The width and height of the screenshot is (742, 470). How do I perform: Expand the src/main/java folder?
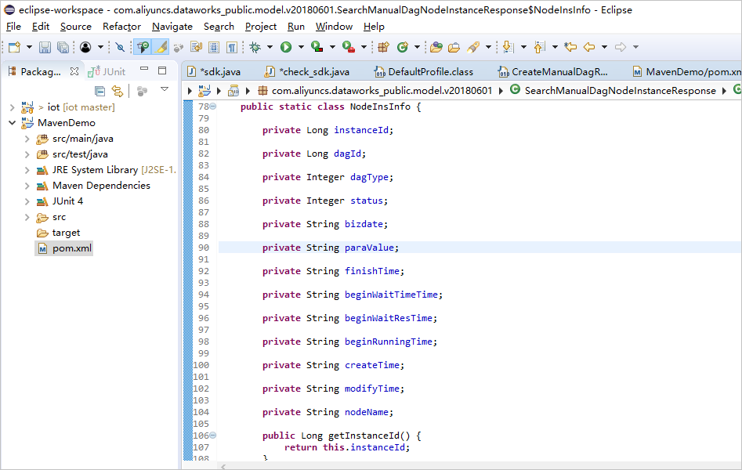click(x=27, y=139)
